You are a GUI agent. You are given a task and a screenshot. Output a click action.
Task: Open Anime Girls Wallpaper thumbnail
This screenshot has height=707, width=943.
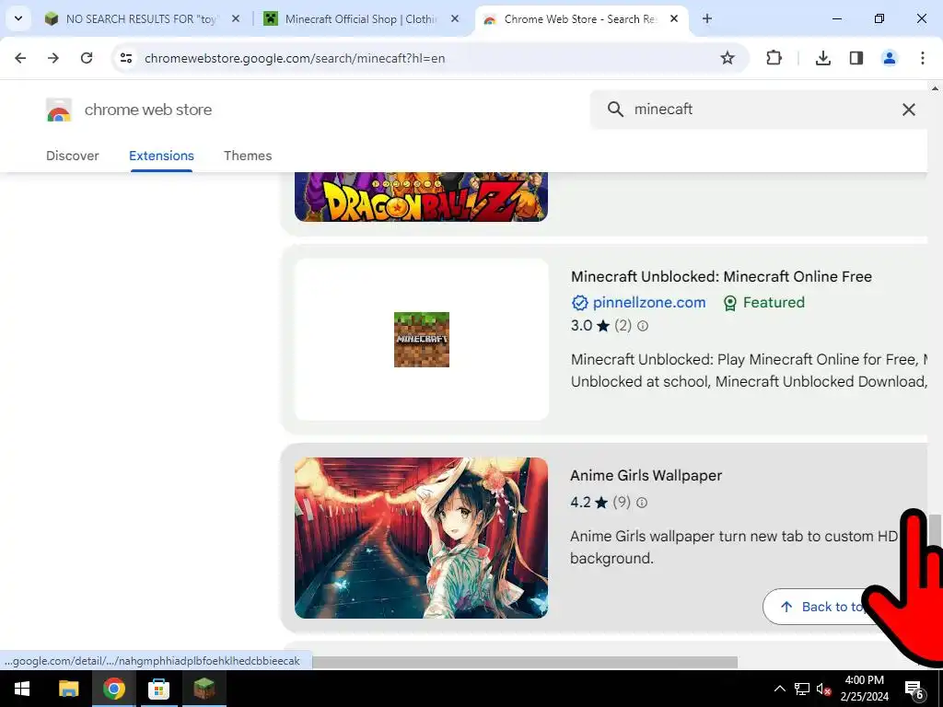coord(421,538)
